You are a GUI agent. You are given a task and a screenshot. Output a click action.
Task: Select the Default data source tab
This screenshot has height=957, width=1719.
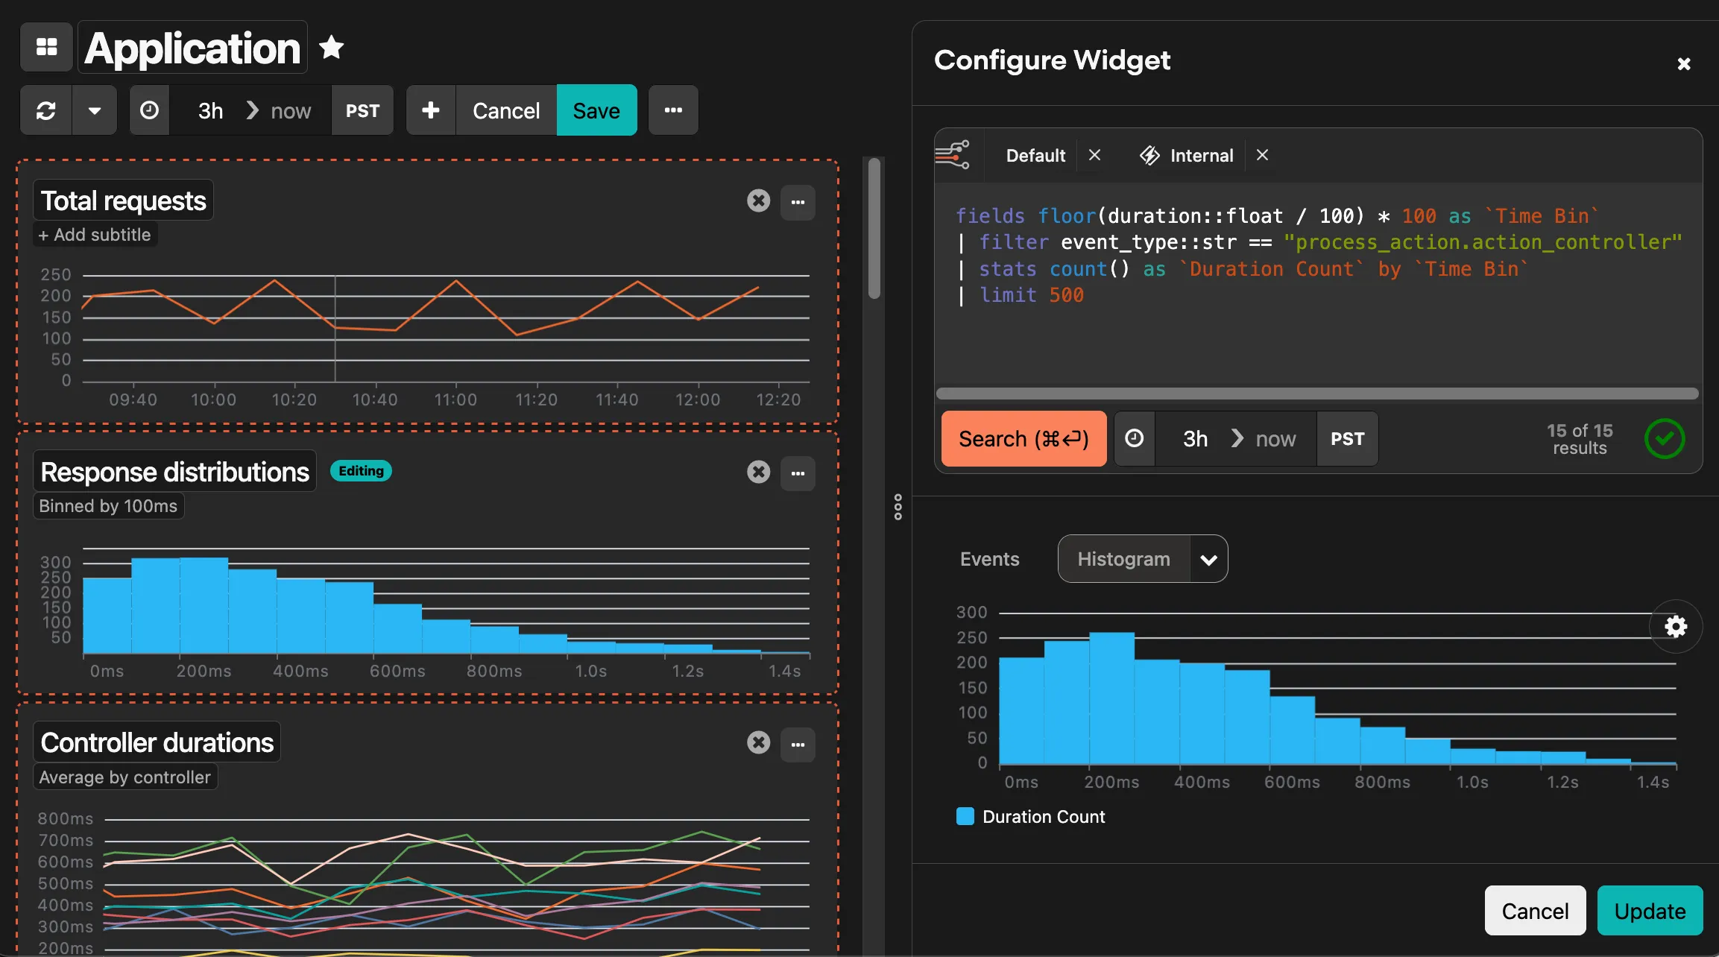(1035, 155)
